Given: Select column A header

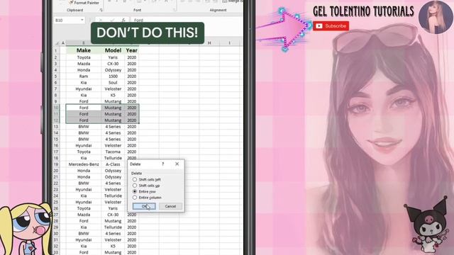Looking at the screenshot, I should click(x=63, y=43).
